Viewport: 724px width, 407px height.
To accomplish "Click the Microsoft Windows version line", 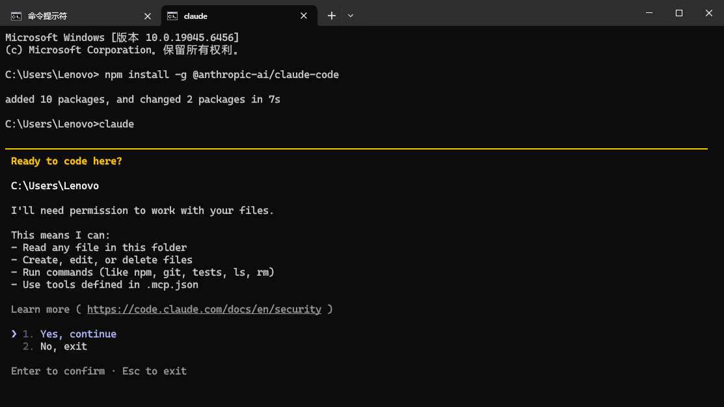I will click(x=122, y=37).
